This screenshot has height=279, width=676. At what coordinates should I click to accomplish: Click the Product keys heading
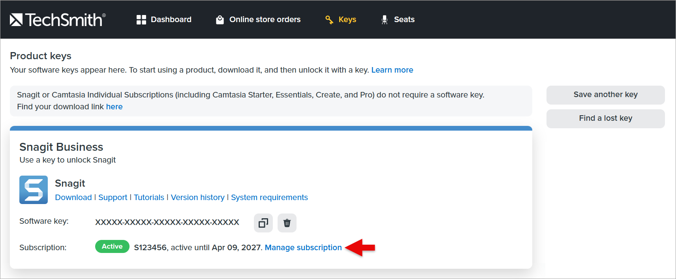tap(41, 56)
